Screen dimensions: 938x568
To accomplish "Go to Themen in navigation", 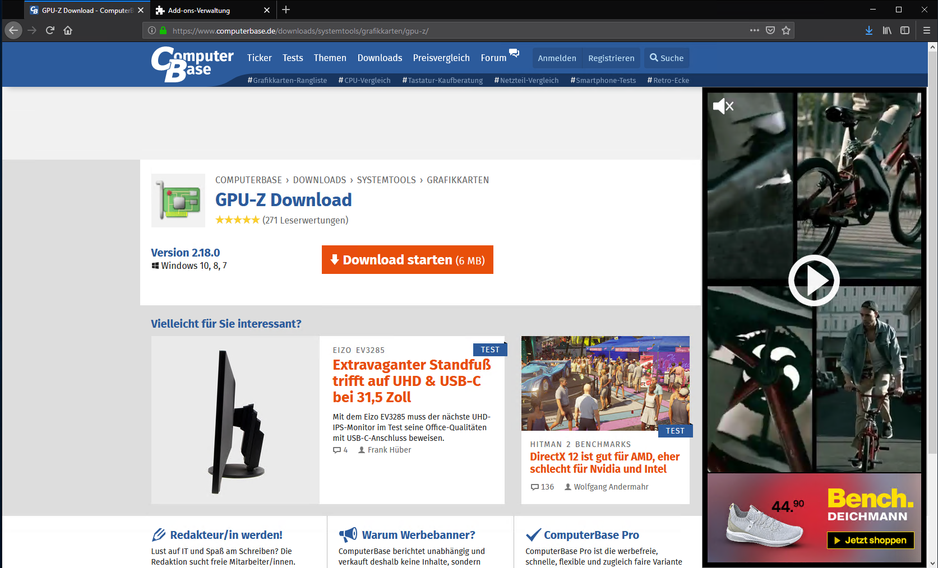I will [330, 58].
